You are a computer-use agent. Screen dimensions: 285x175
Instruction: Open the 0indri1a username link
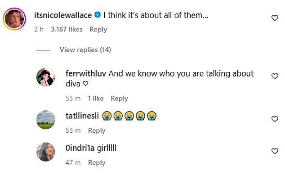pos(80,148)
